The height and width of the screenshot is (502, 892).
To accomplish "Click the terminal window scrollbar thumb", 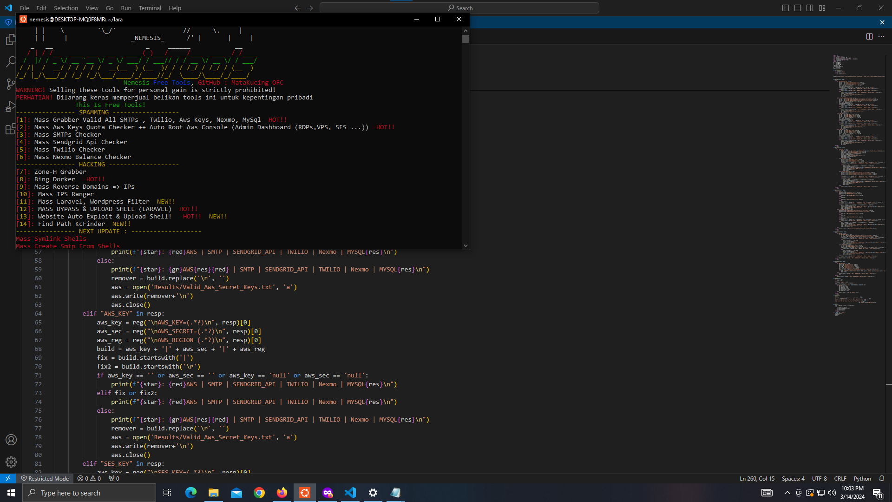I will (466, 39).
